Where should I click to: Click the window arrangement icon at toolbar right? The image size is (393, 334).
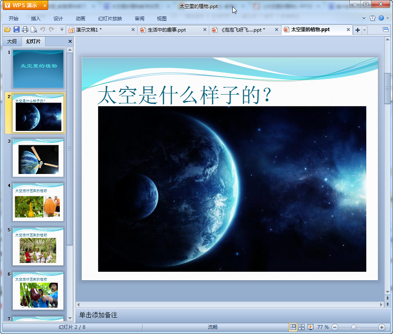pyautogui.click(x=385, y=30)
